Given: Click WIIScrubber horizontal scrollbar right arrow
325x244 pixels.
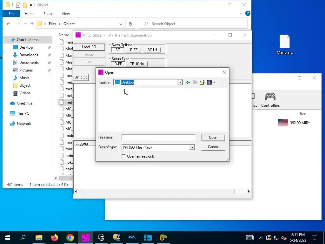Looking at the screenshot, I should 249,191.
